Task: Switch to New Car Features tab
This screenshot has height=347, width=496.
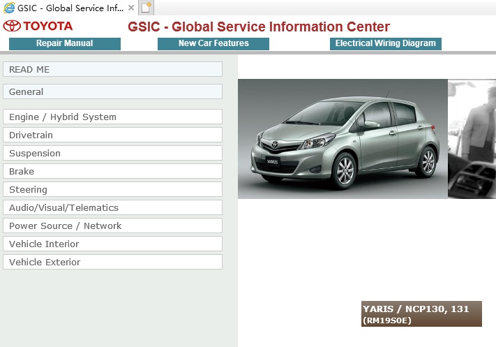Action: pos(213,44)
